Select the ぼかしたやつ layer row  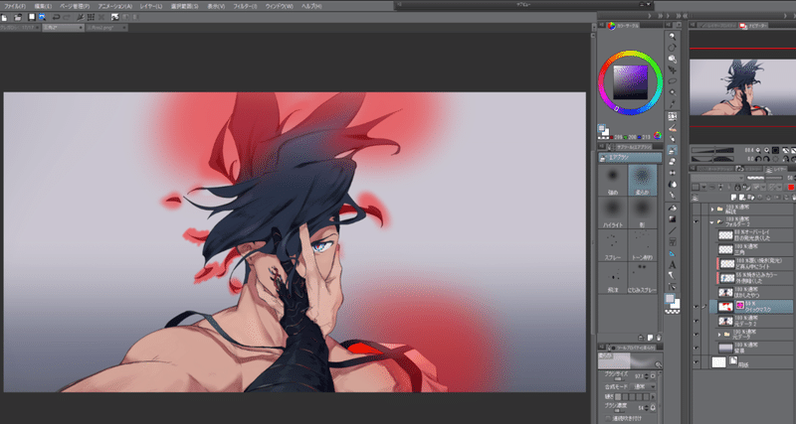click(755, 292)
